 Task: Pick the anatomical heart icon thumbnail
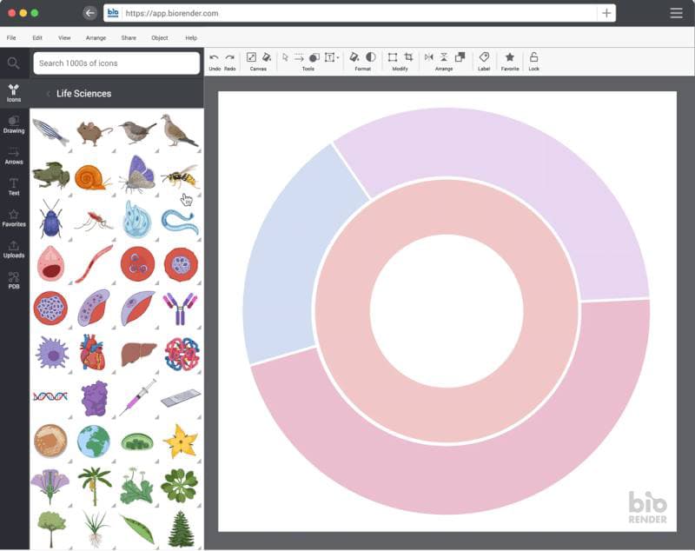[93, 353]
